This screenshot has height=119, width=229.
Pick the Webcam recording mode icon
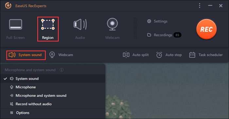click(x=112, y=24)
